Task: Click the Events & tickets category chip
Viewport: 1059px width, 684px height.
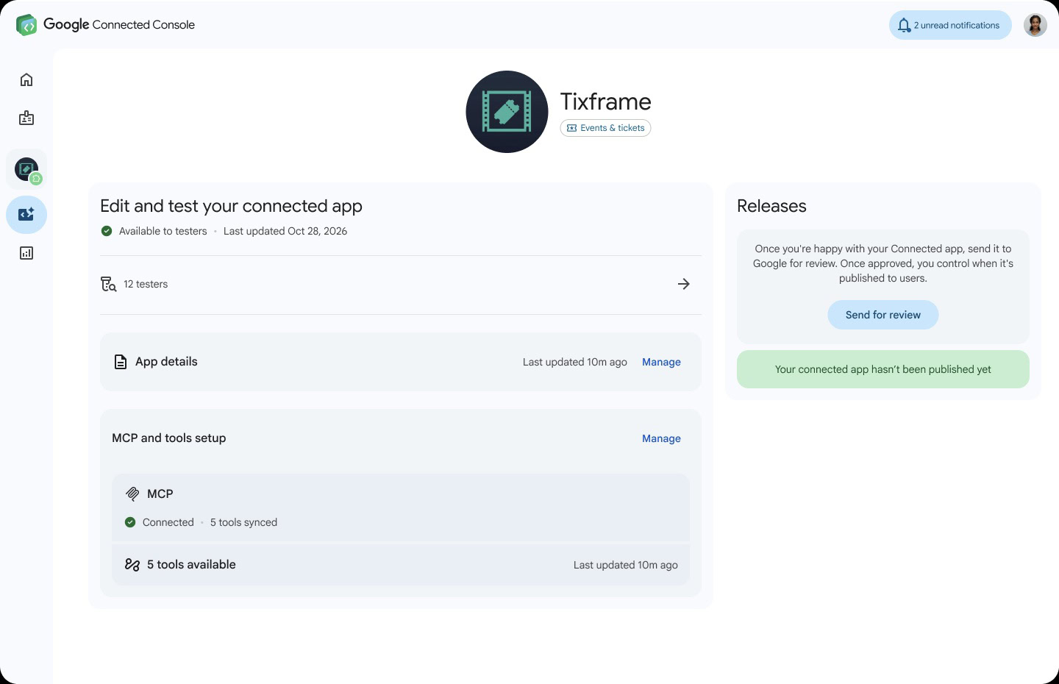Action: coord(605,128)
